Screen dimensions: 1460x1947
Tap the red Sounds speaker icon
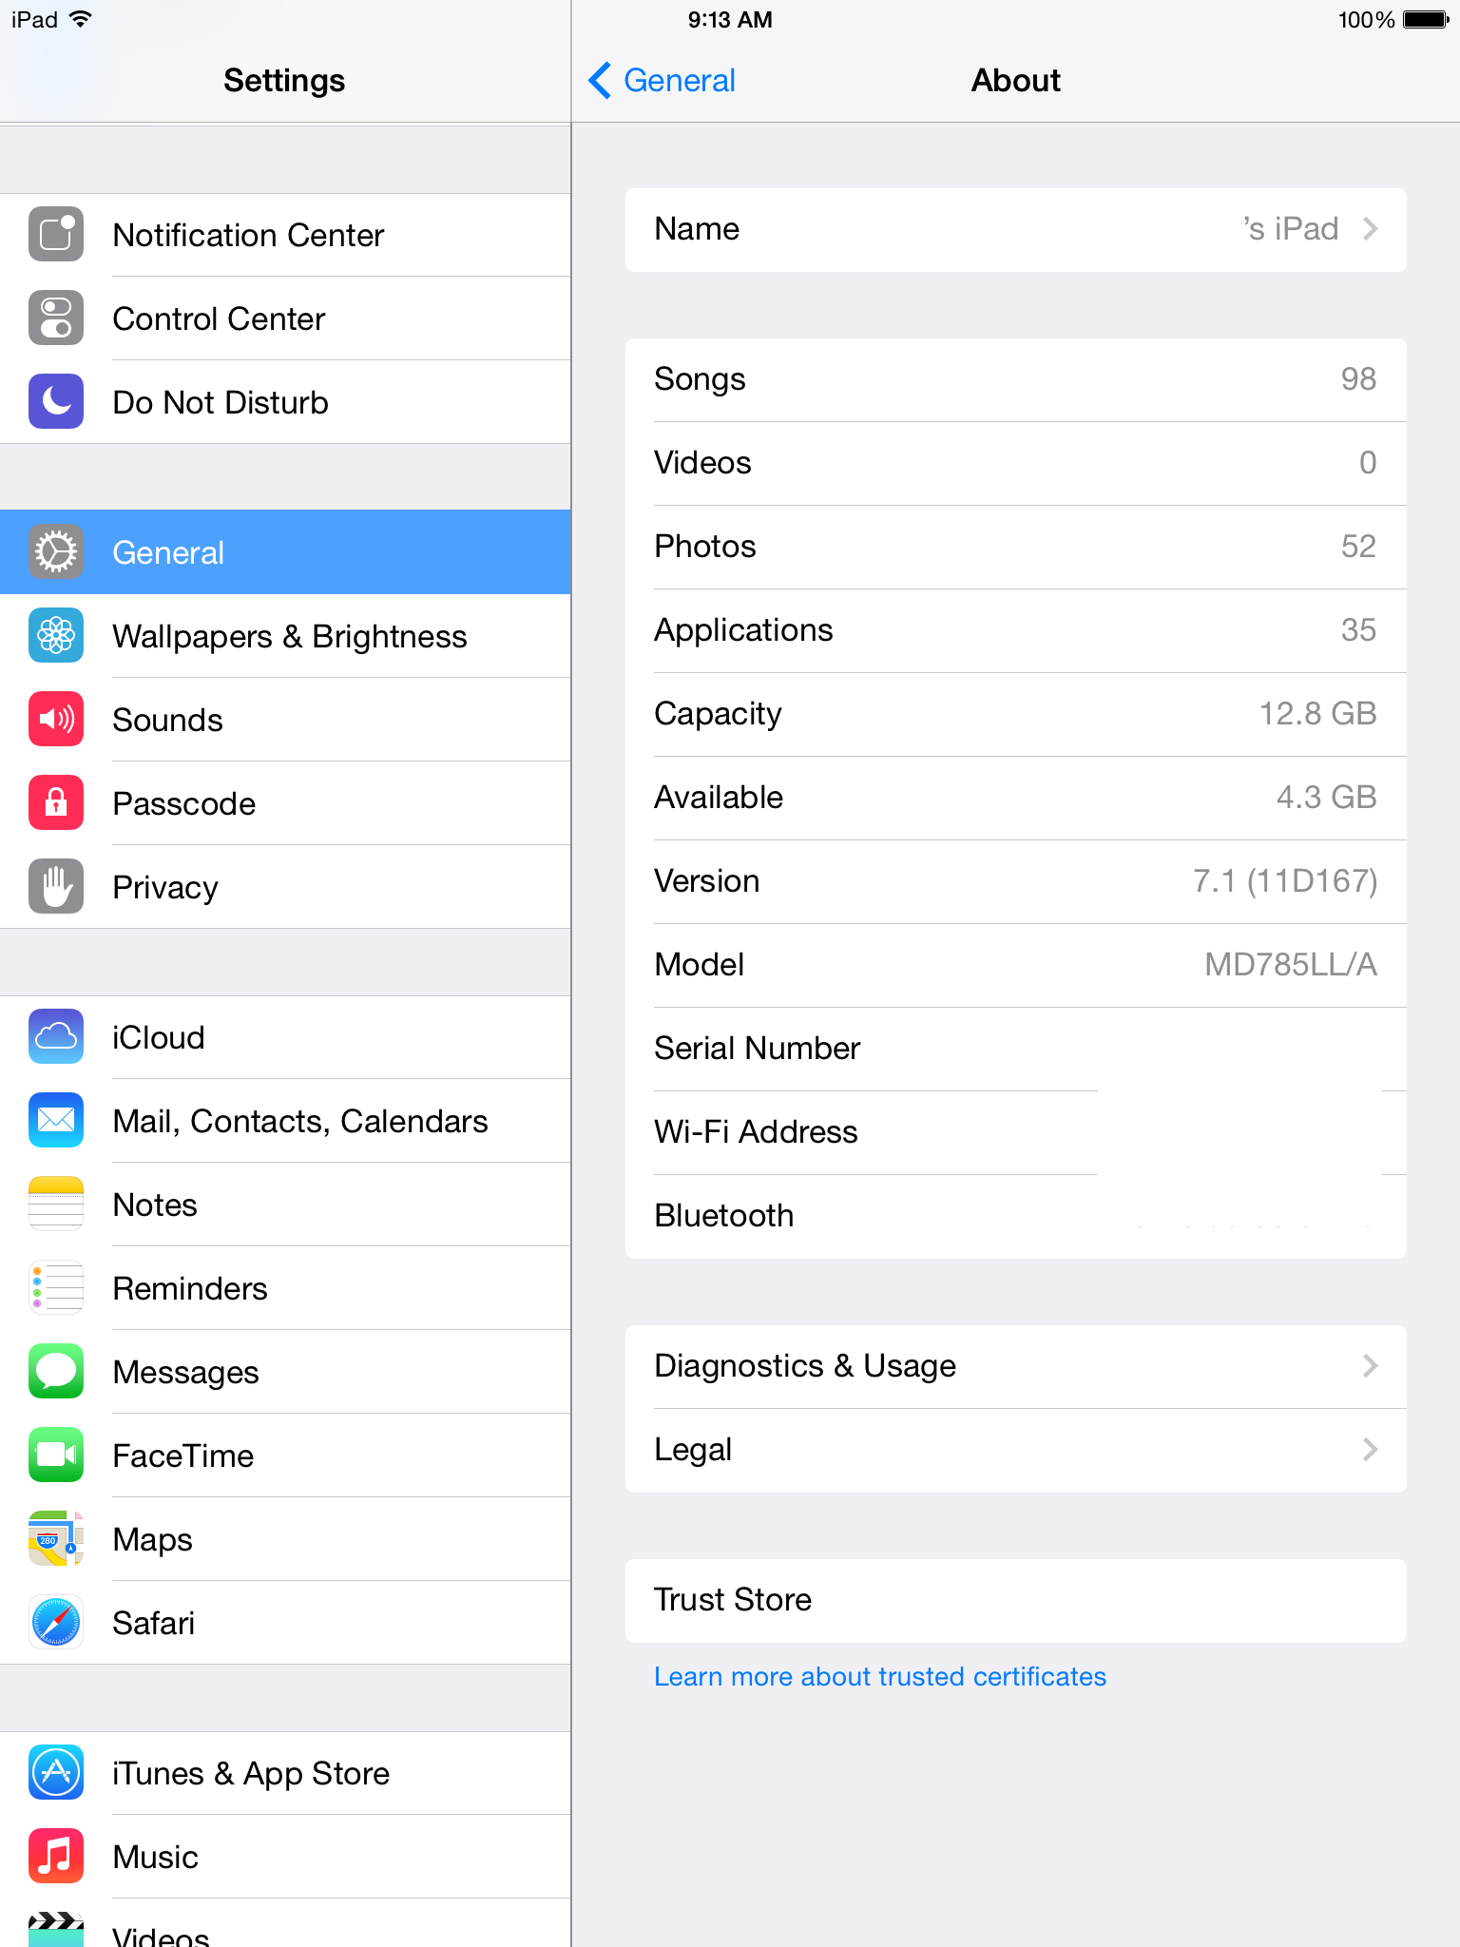pos(56,719)
